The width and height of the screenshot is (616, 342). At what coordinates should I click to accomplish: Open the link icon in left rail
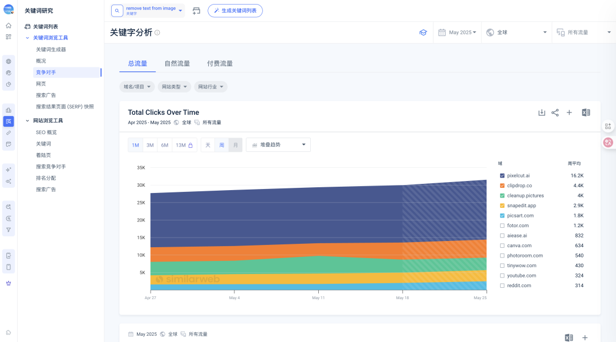[x=8, y=133]
